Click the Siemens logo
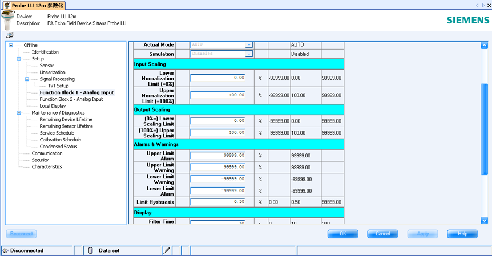The height and width of the screenshot is (256, 492). point(468,20)
